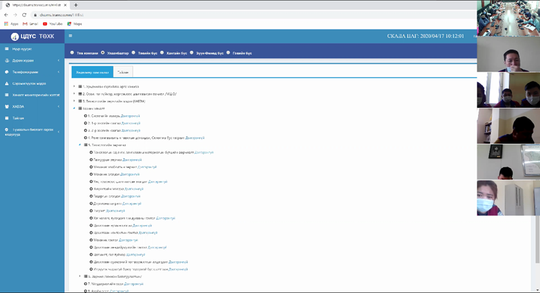Expand tree item 1 with arrow
The height and width of the screenshot is (293, 540).
74,86
